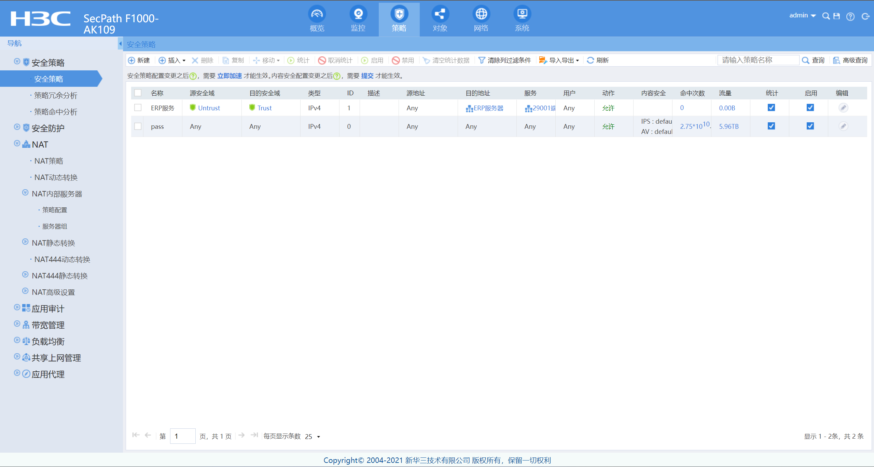This screenshot has width=874, height=467.
Task: Click the policy name search input field
Action: point(758,60)
